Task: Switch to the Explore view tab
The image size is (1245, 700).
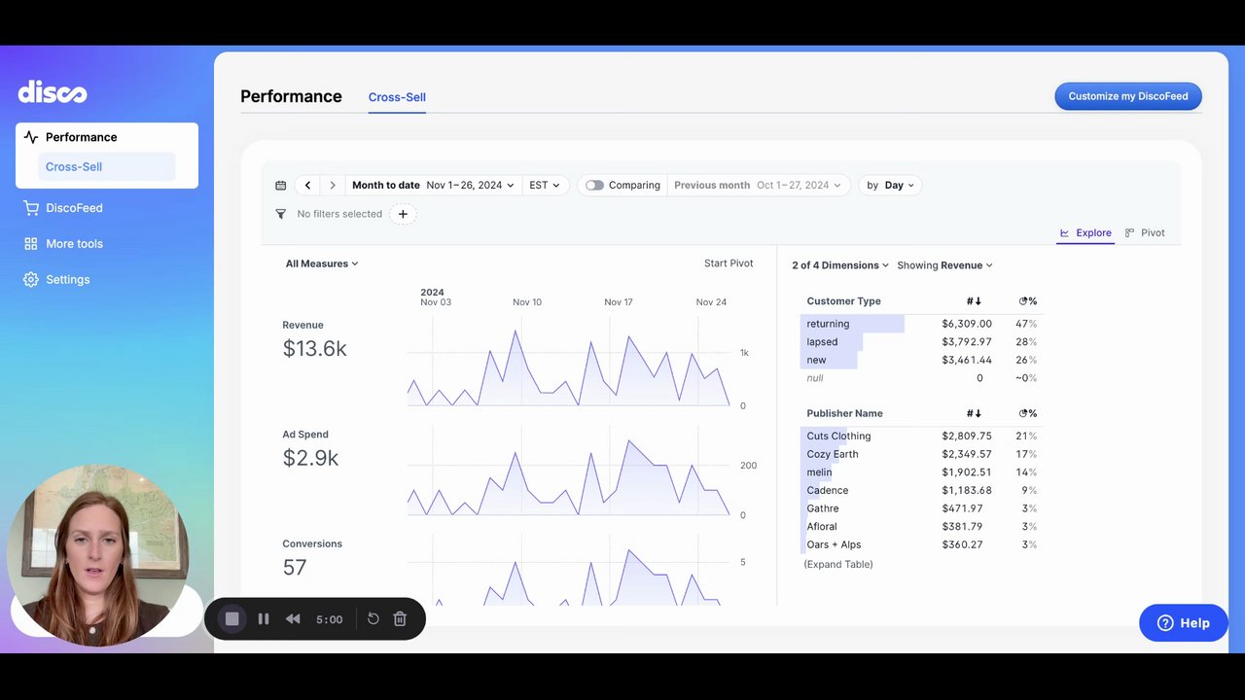Action: click(1085, 233)
